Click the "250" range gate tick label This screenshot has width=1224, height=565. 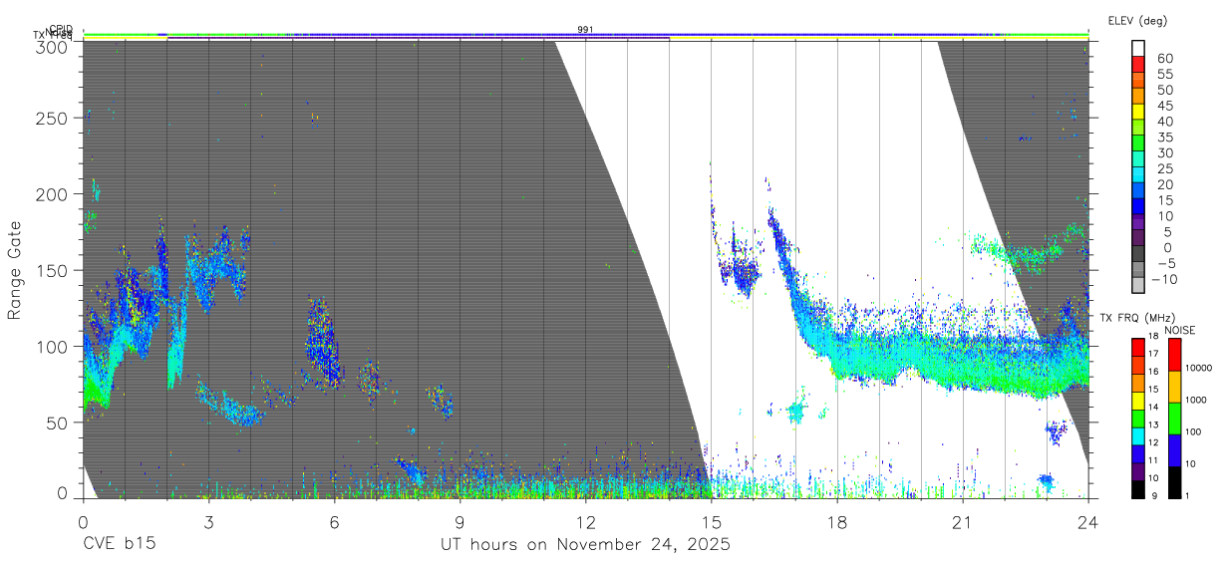pyautogui.click(x=53, y=118)
